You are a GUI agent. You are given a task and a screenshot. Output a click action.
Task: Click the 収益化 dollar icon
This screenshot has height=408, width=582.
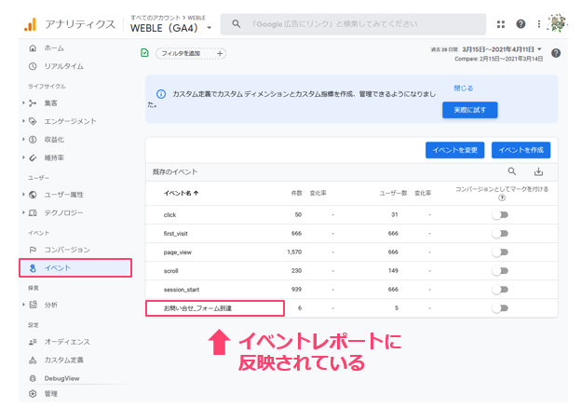coord(33,140)
